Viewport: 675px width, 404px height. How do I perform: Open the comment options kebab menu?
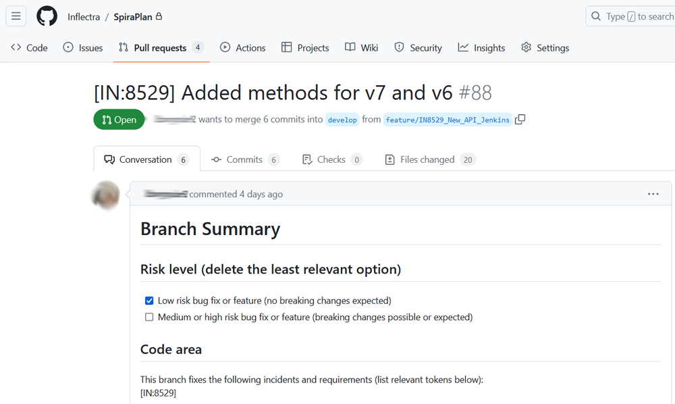click(653, 194)
